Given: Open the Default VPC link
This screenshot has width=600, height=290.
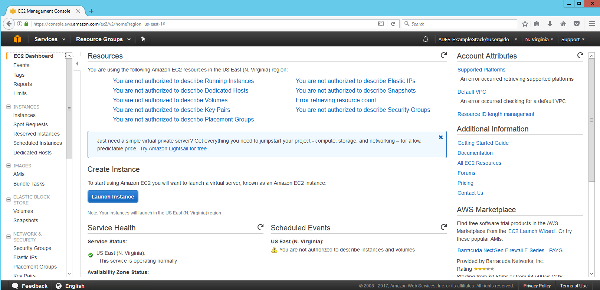Looking at the screenshot, I should tap(472, 92).
